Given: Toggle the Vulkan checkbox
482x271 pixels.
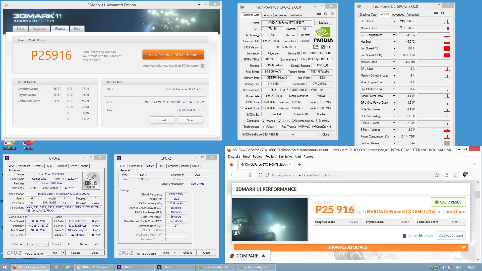Looking at the screenshot, I should pyautogui.click(x=263, y=127).
